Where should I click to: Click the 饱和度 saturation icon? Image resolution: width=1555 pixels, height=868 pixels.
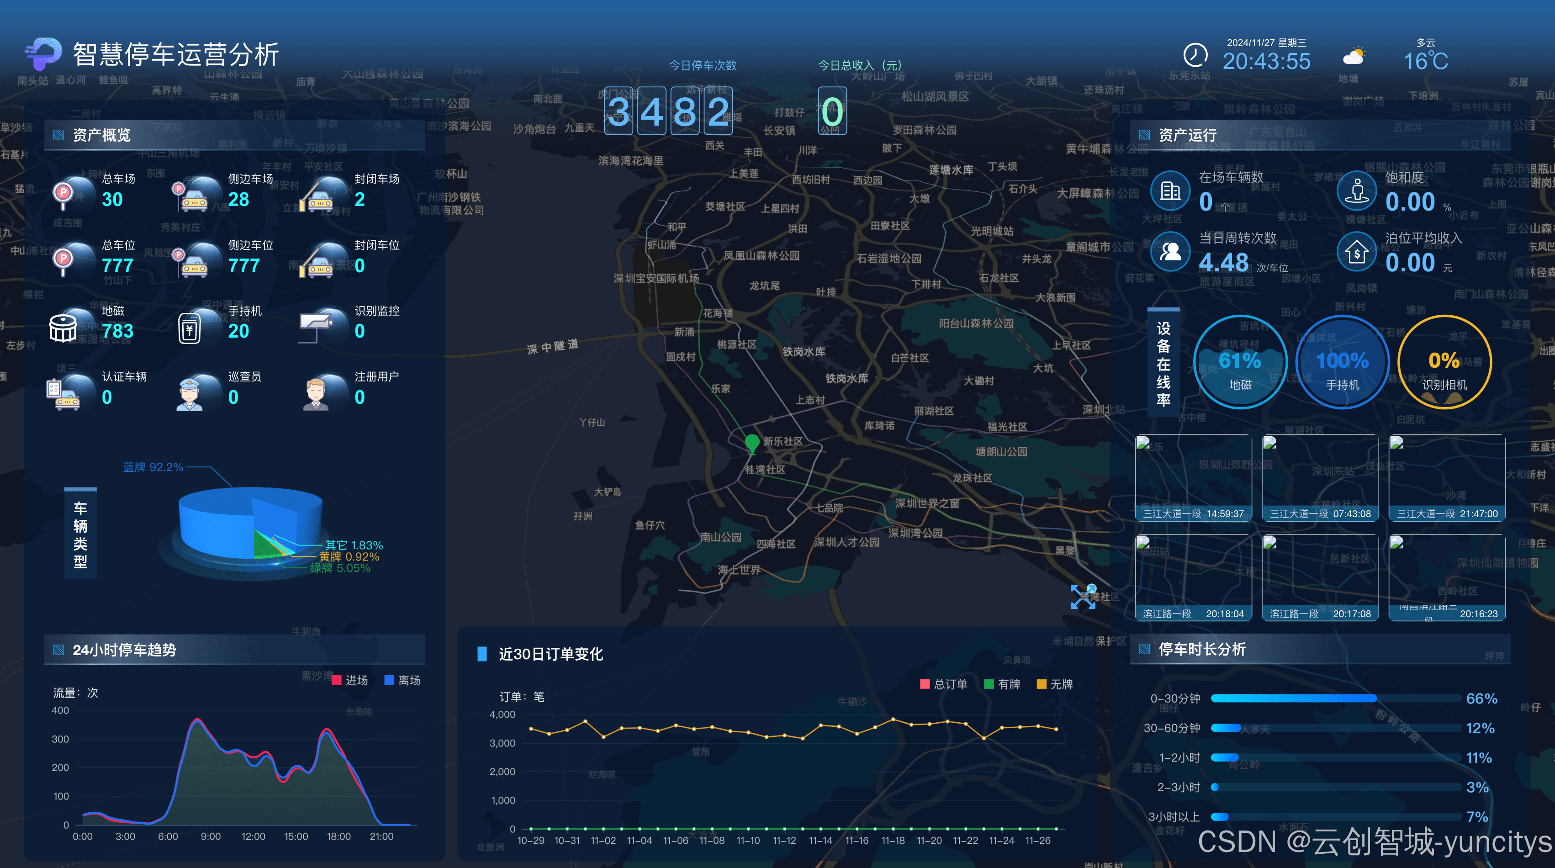tap(1356, 191)
